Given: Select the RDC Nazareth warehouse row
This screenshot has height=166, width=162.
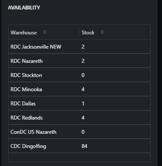Looking at the screenshot, I should pos(79,61).
